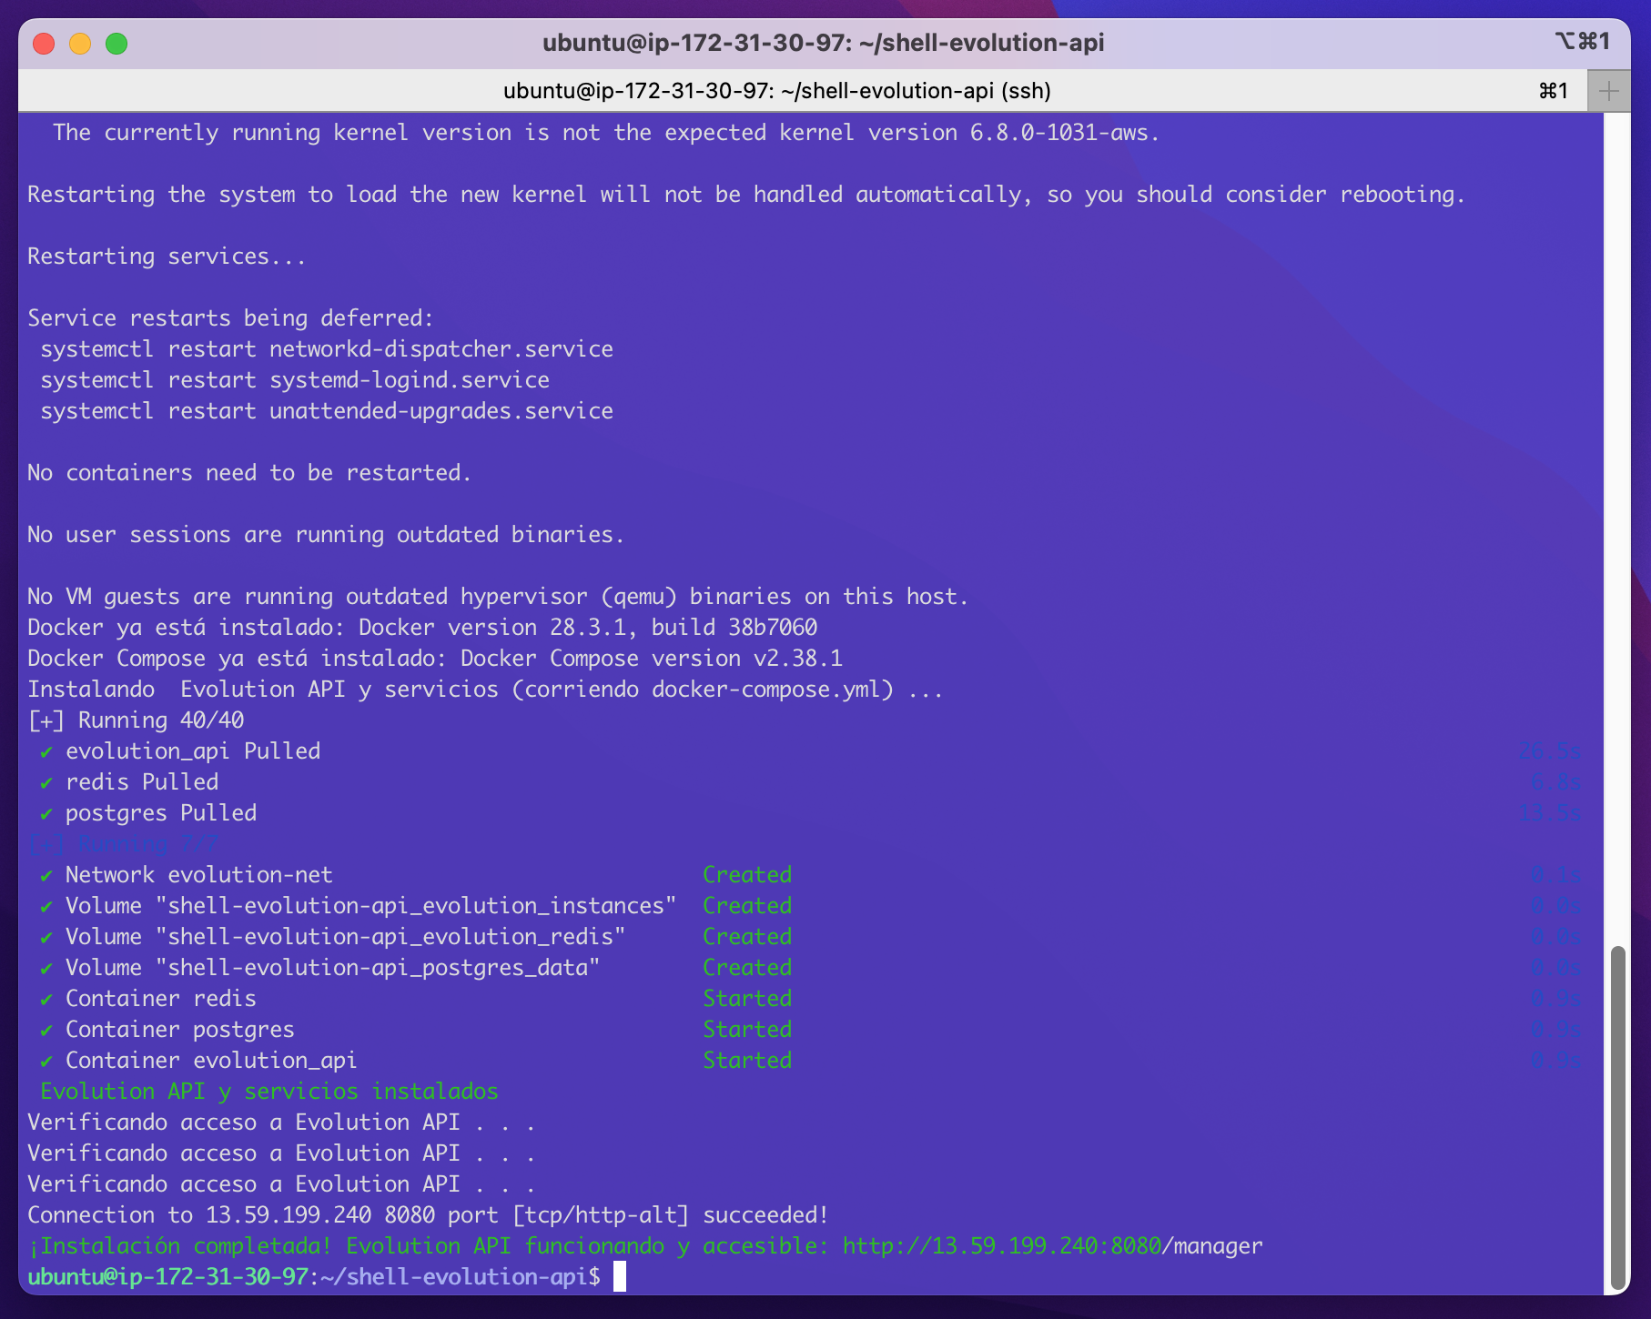Click the checkmark beside Network evolution-net

pyautogui.click(x=46, y=876)
